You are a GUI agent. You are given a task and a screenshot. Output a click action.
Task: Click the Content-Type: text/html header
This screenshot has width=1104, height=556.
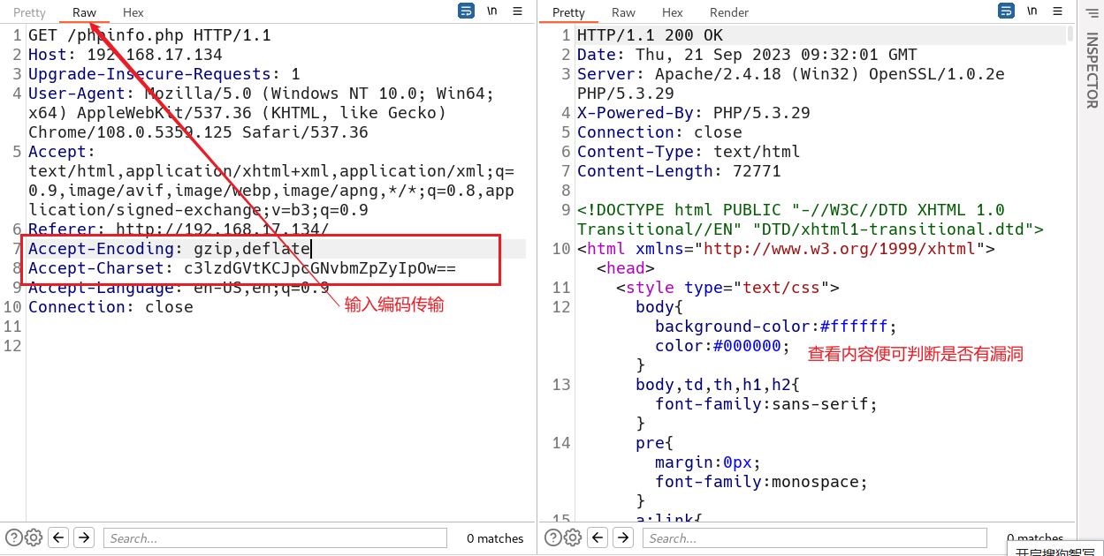coord(689,152)
